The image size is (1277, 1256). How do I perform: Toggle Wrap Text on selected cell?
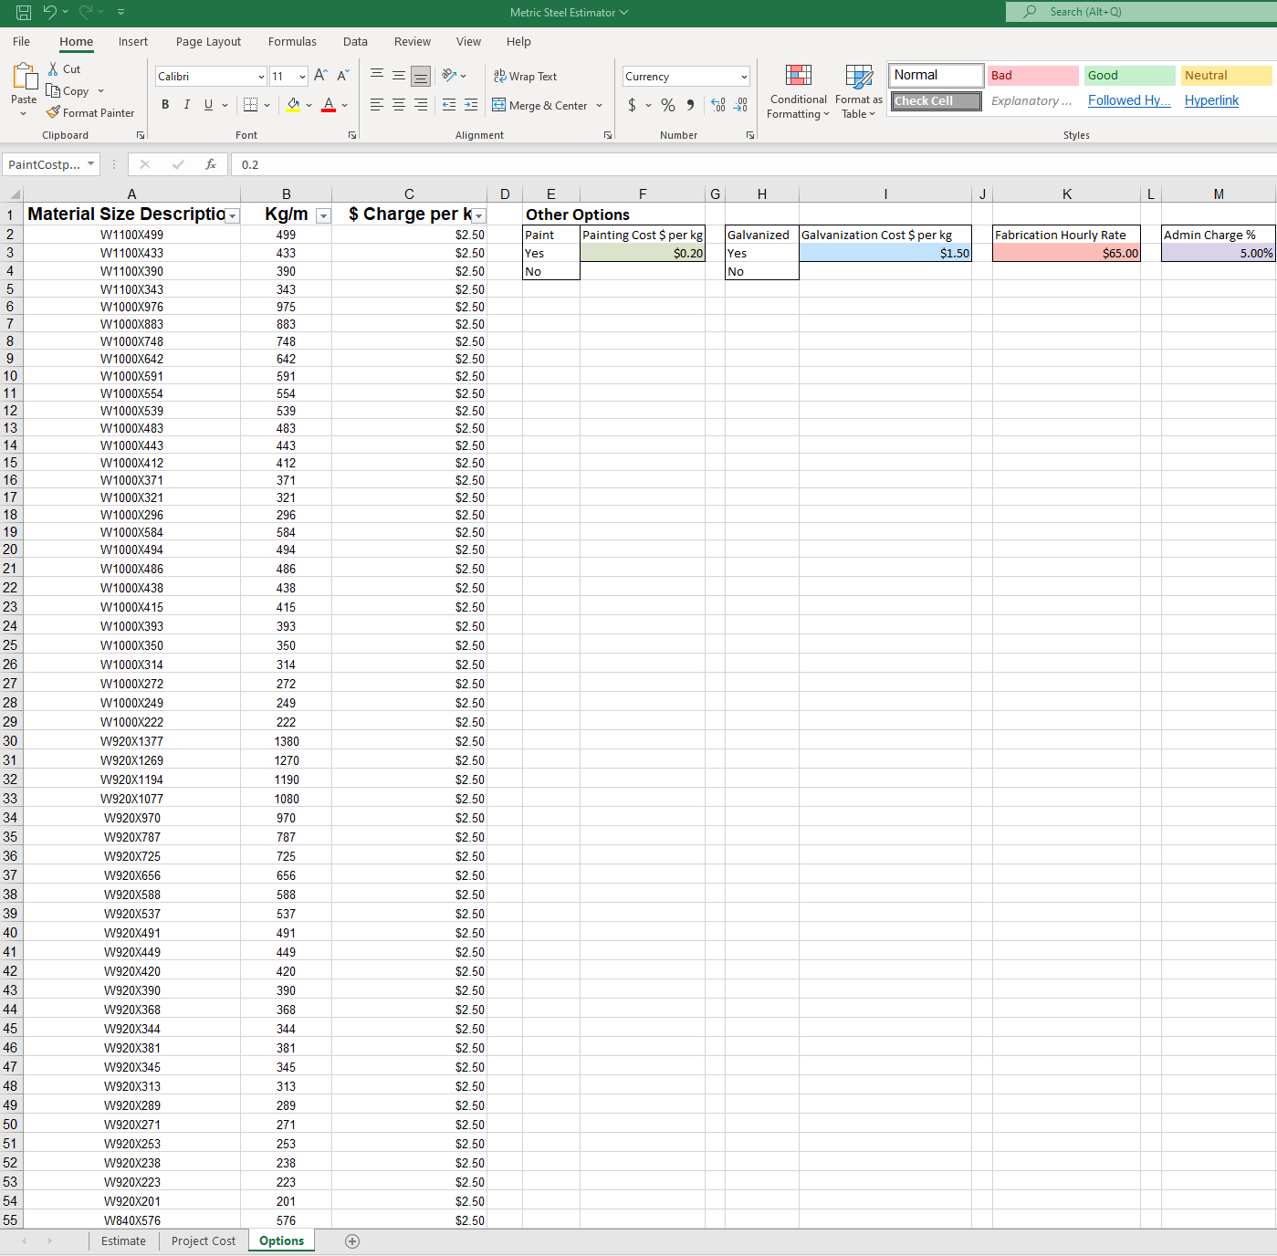click(x=525, y=77)
